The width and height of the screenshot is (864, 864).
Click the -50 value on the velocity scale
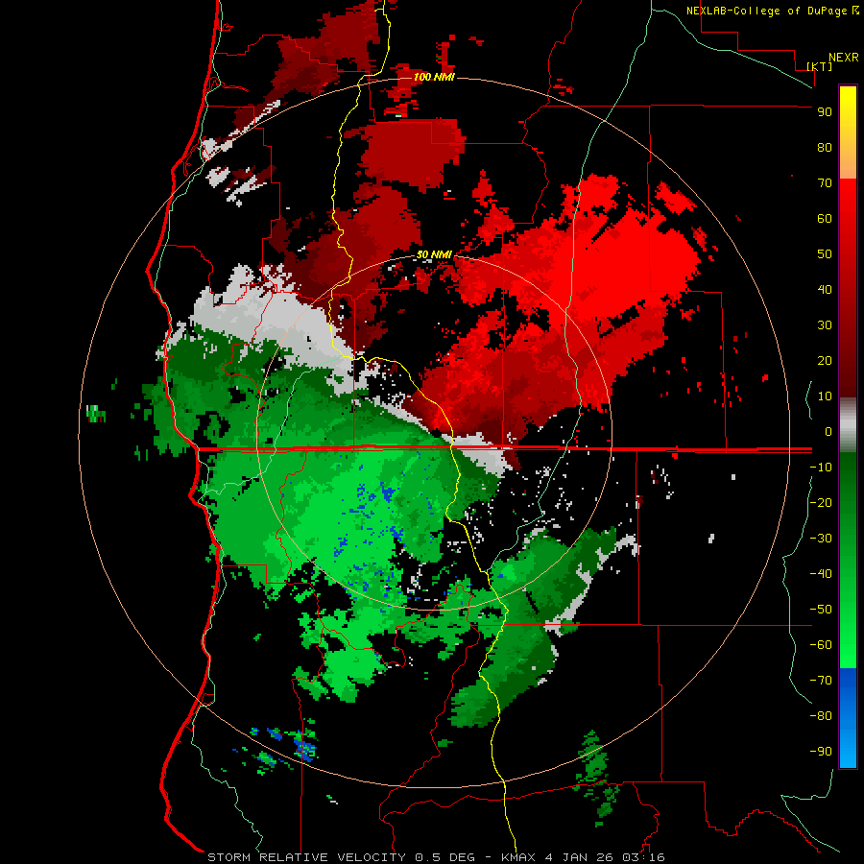point(821,610)
